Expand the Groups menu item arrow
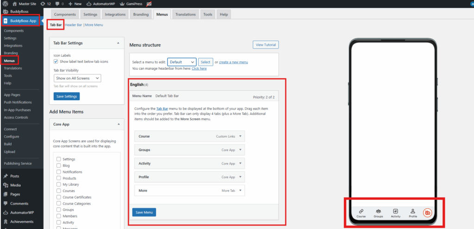This screenshot has width=474, height=229. 240,150
